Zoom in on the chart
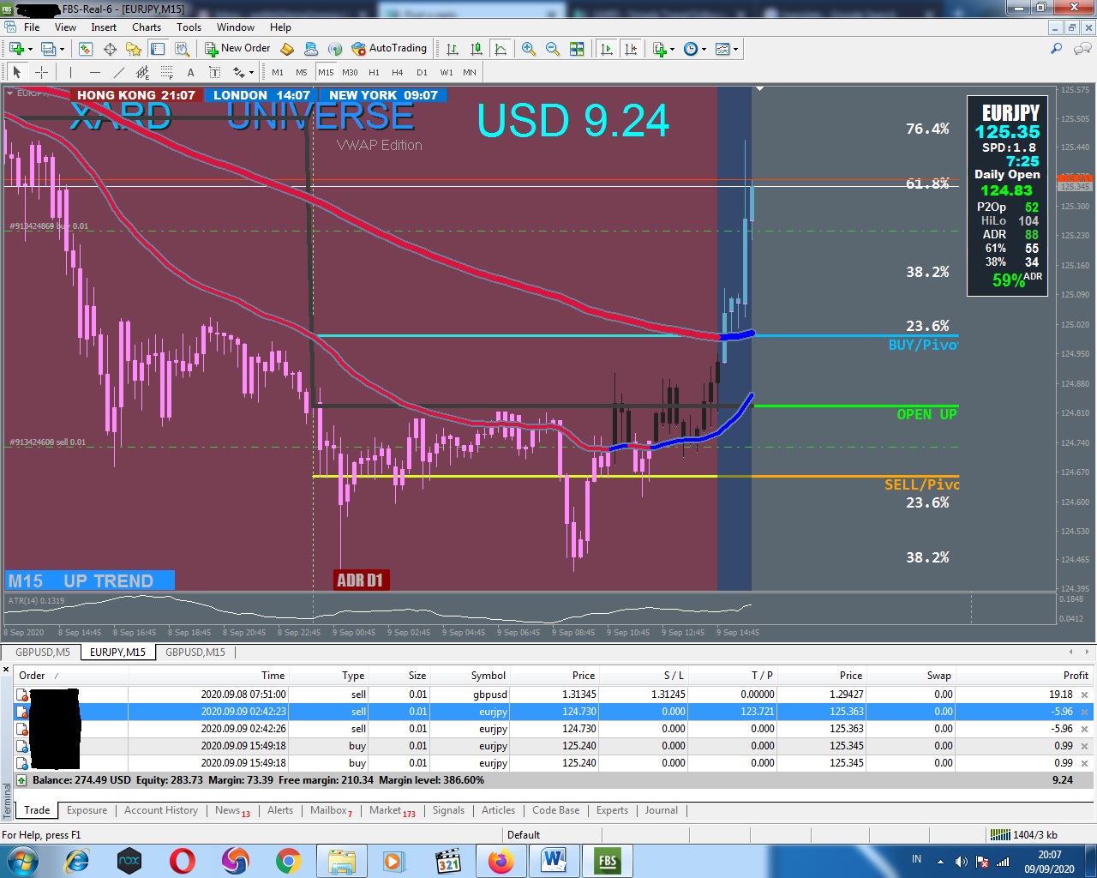 coord(529,49)
